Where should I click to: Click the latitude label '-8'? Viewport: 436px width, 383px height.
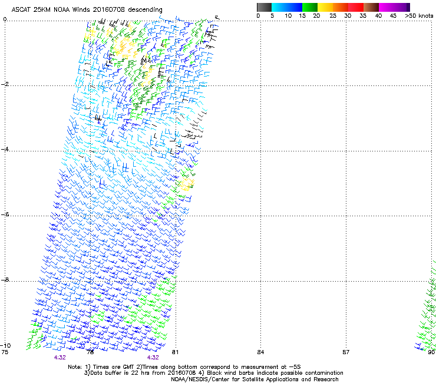point(5,279)
